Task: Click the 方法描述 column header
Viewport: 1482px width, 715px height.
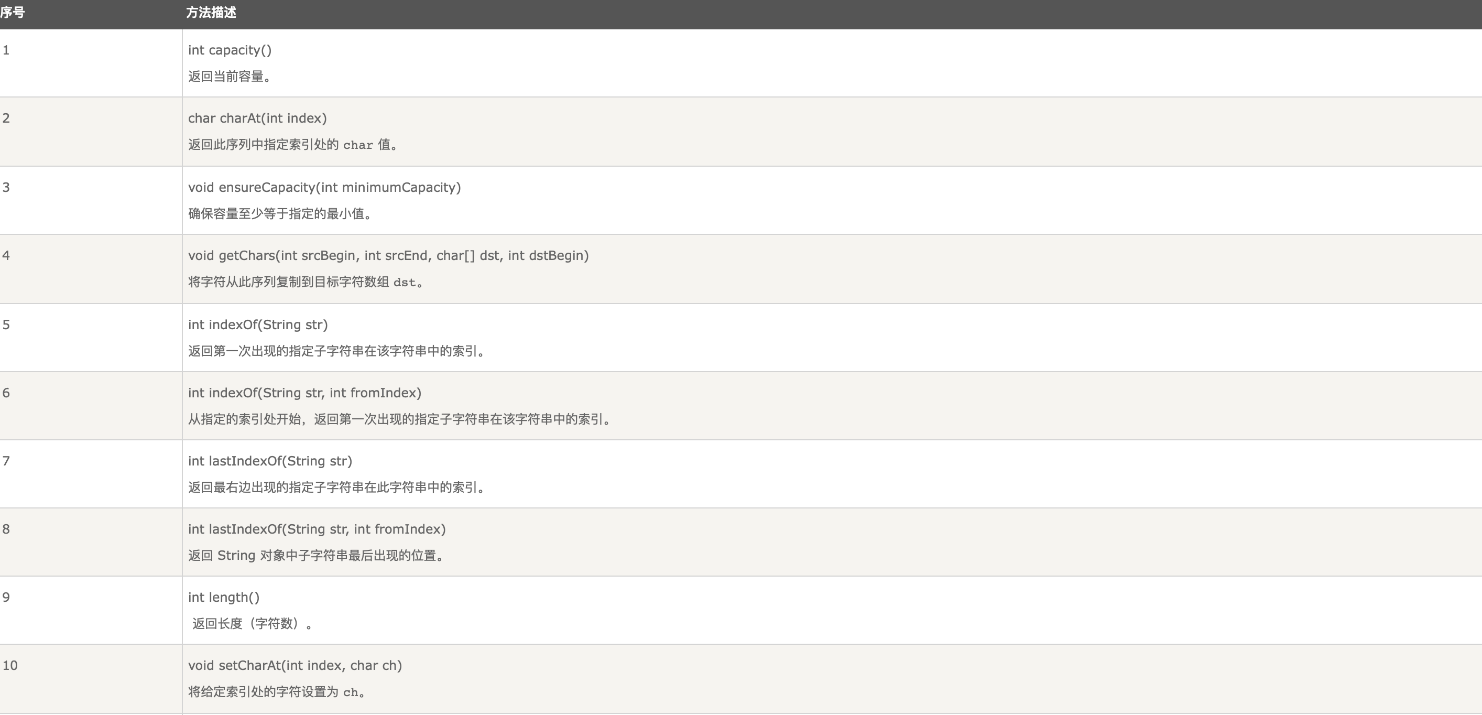Action: tap(211, 13)
